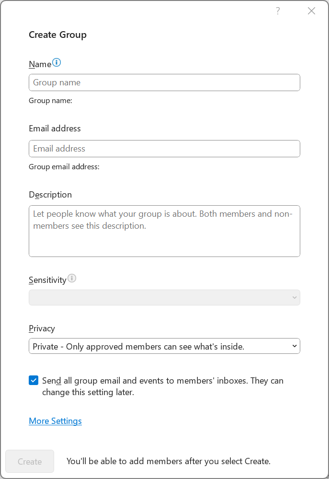Open help with the question mark icon

(x=278, y=11)
